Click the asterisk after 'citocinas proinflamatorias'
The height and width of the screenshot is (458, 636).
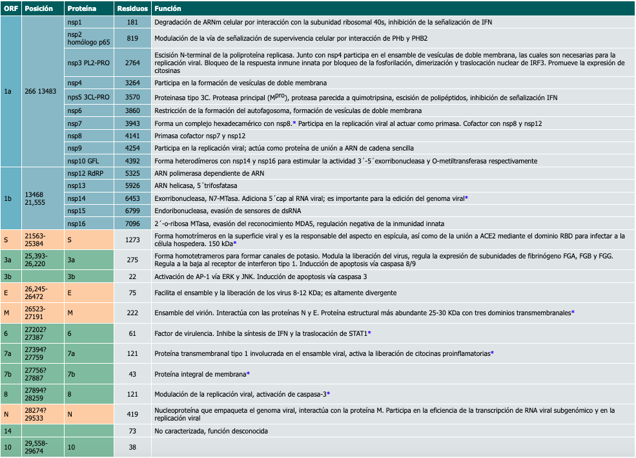492,353
